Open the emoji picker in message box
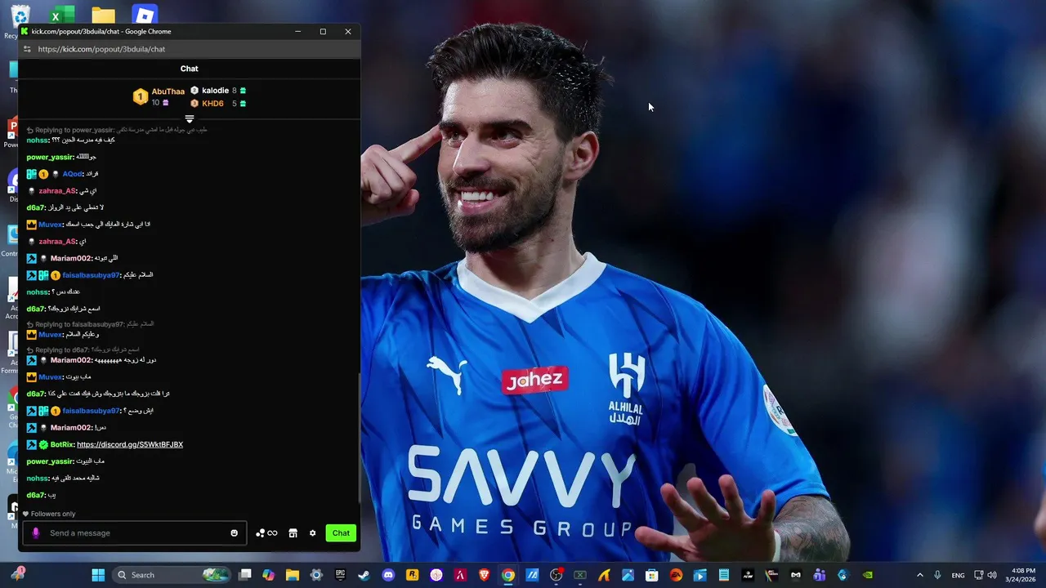1046x588 pixels. point(234,533)
